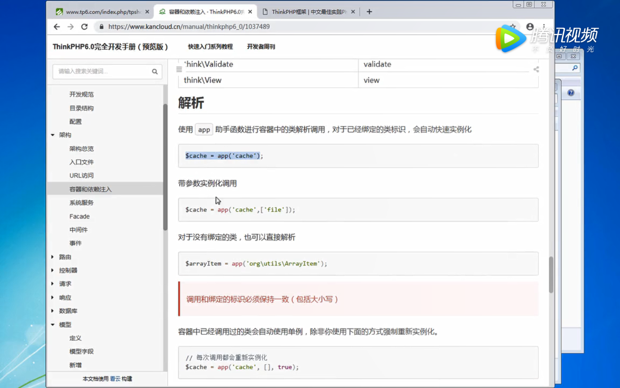Open 定义 under 模型
The image size is (620, 388).
tap(75, 338)
